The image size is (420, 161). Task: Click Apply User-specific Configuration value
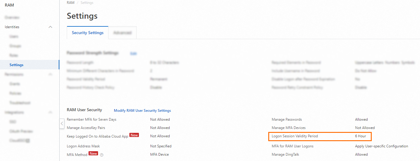[382, 146]
